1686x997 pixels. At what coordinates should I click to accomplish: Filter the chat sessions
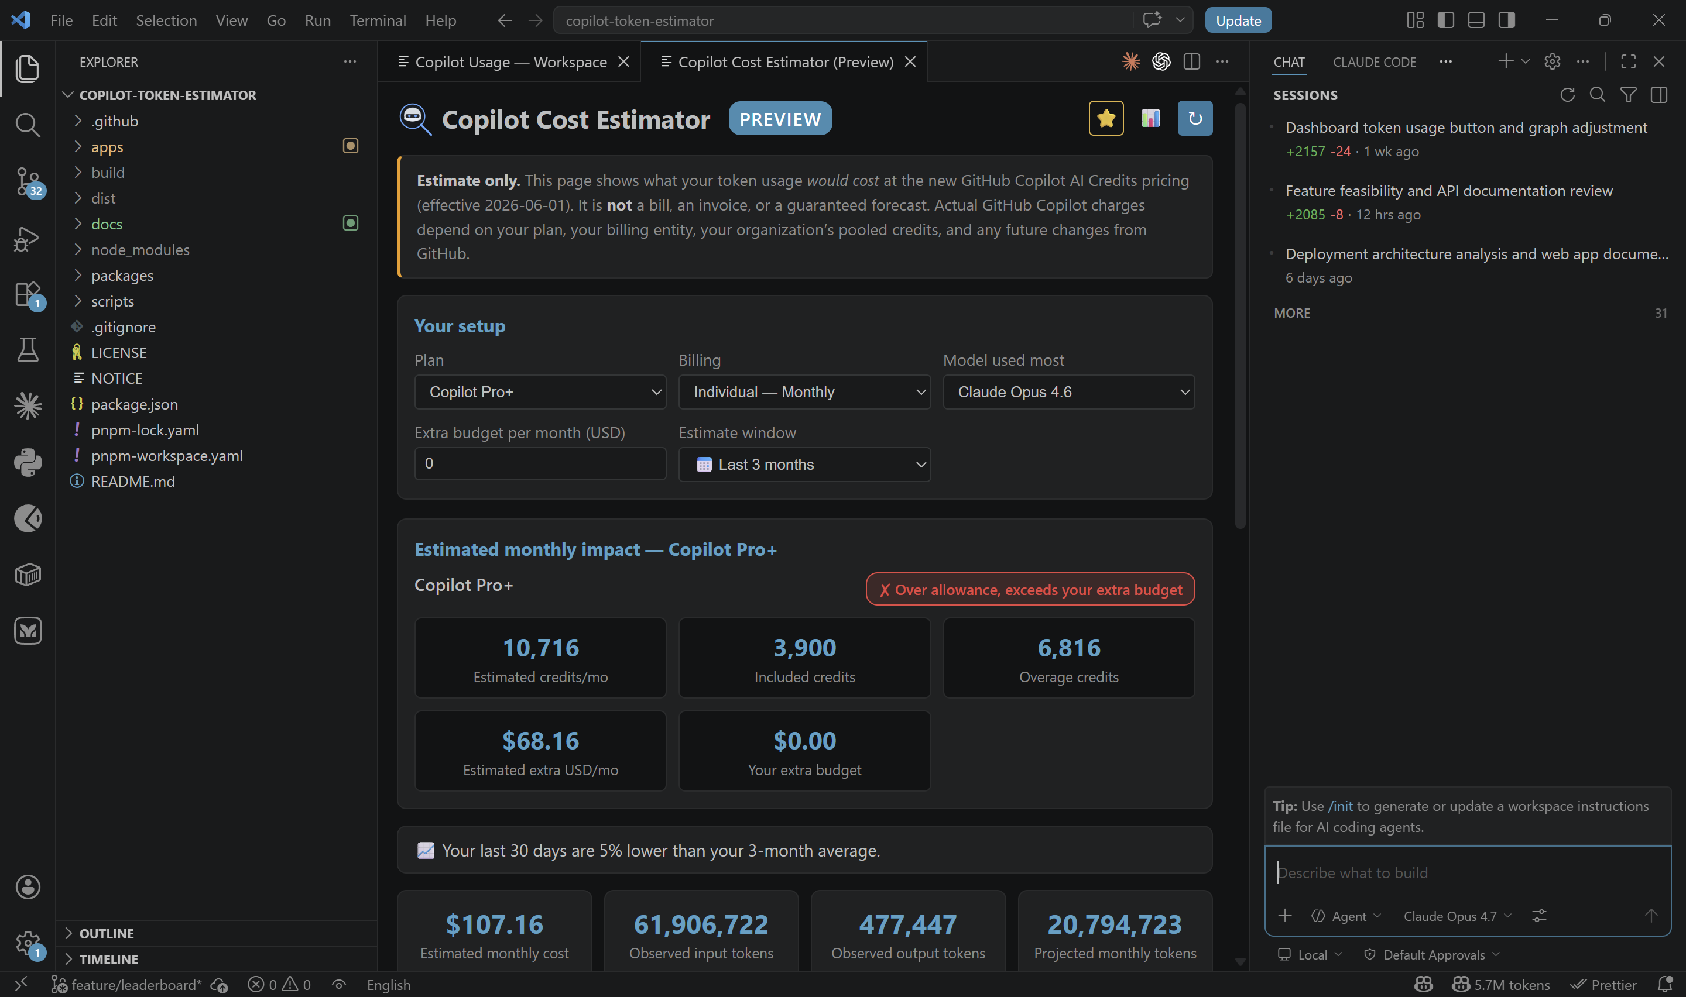point(1628,95)
